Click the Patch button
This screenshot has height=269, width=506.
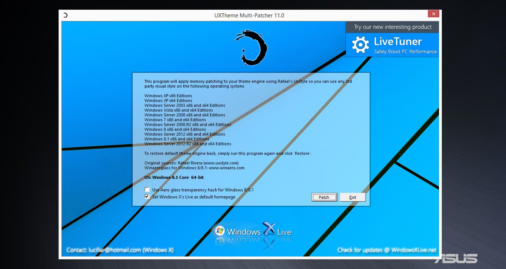[324, 197]
